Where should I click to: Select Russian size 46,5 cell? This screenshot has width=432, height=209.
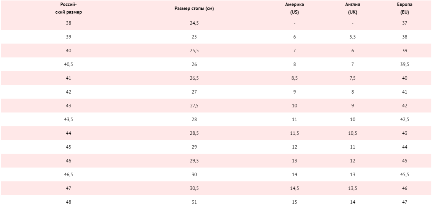[68, 174]
